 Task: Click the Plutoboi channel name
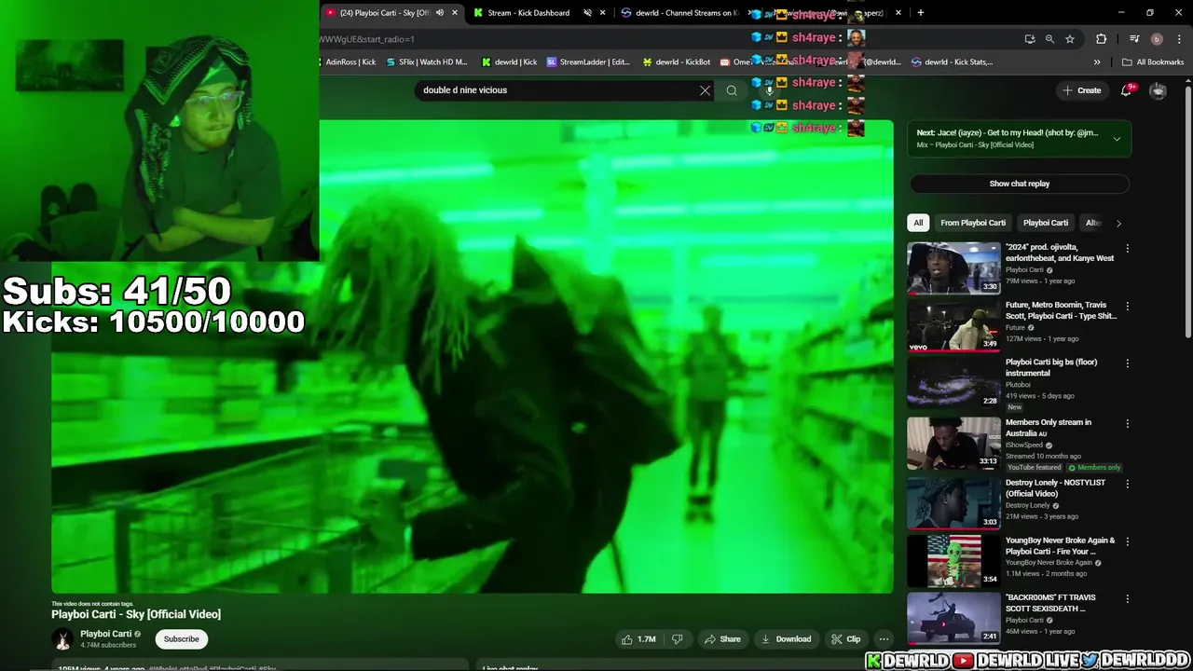coord(1018,385)
